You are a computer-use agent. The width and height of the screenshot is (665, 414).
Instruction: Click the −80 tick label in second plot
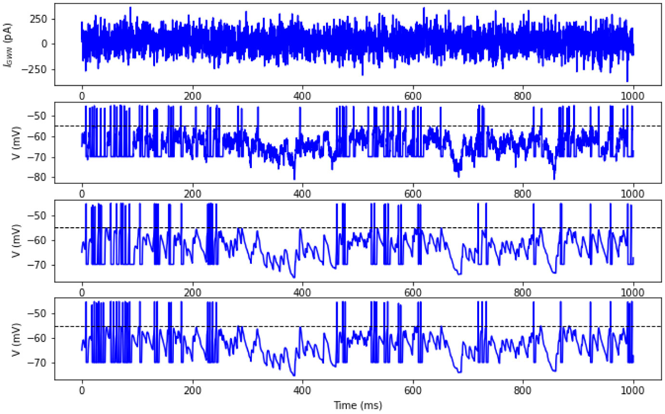click(40, 178)
